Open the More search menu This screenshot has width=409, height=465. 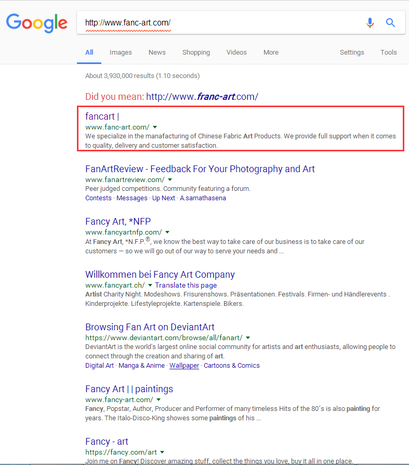[271, 52]
